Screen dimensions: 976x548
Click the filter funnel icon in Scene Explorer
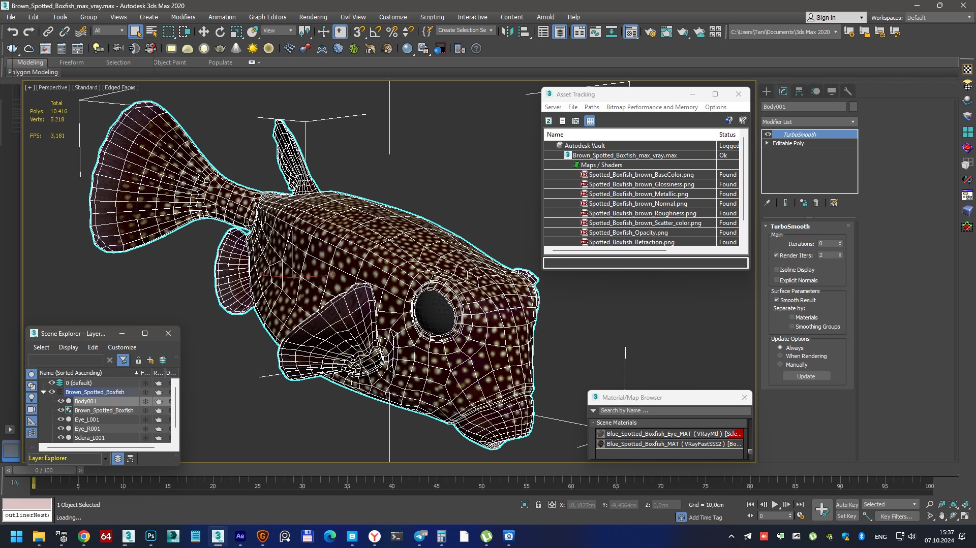(x=123, y=360)
